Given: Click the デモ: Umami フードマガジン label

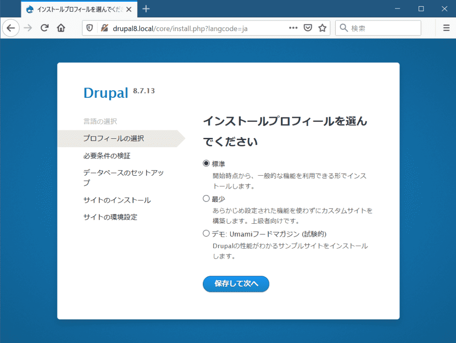Looking at the screenshot, I should pyautogui.click(x=269, y=234).
